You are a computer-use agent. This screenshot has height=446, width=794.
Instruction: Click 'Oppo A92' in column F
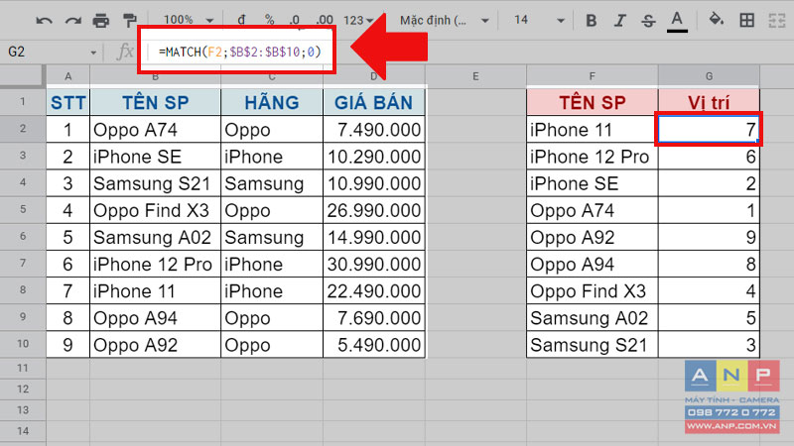(x=593, y=237)
